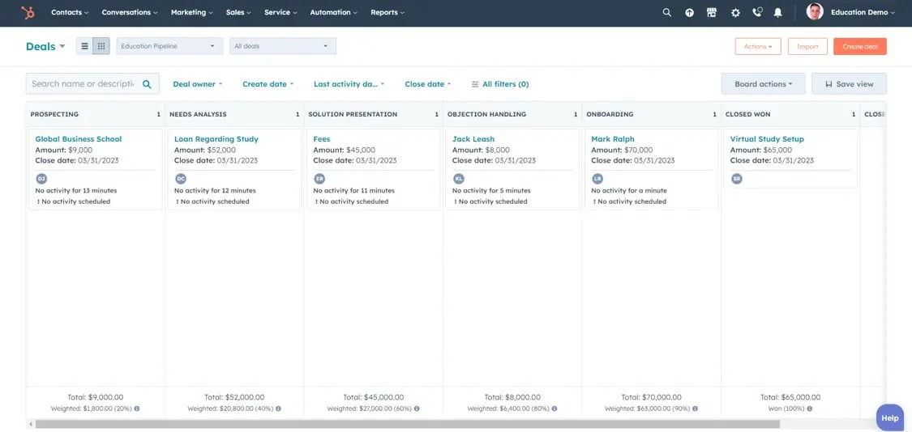This screenshot has width=912, height=432.
Task: Switch to board grid view icon
Action: pyautogui.click(x=101, y=46)
